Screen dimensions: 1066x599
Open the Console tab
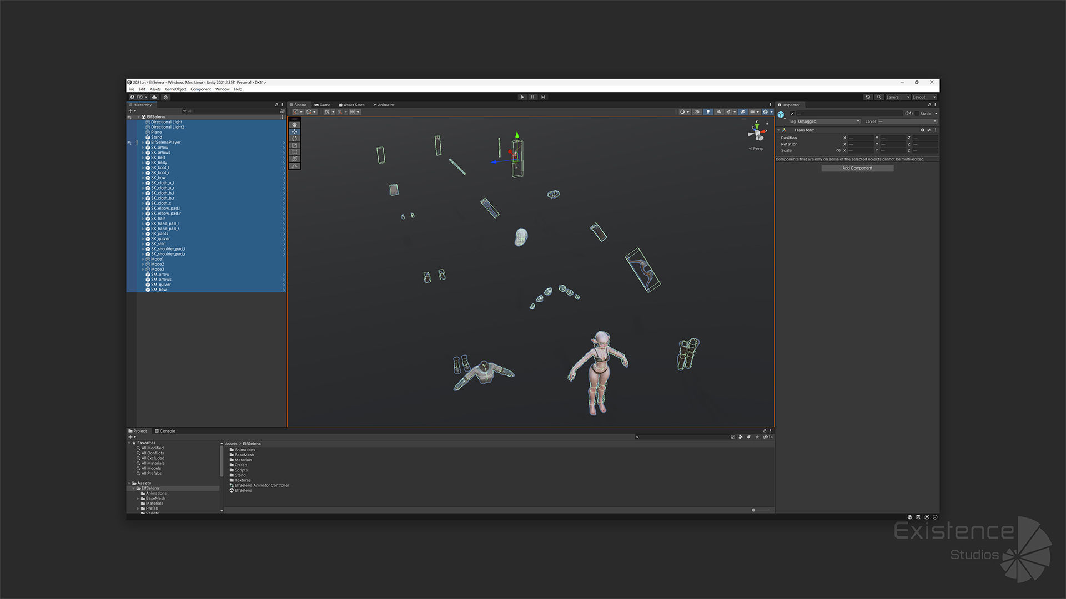pos(165,431)
